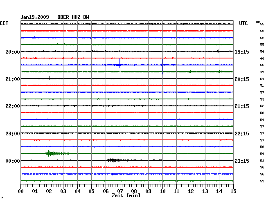
Task: Click the date label Jan19,2009
Action: pyautogui.click(x=35, y=17)
